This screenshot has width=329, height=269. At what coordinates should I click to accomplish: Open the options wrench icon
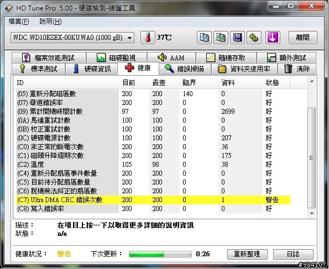[x=254, y=38]
